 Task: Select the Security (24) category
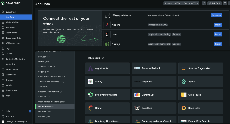[44, 97]
